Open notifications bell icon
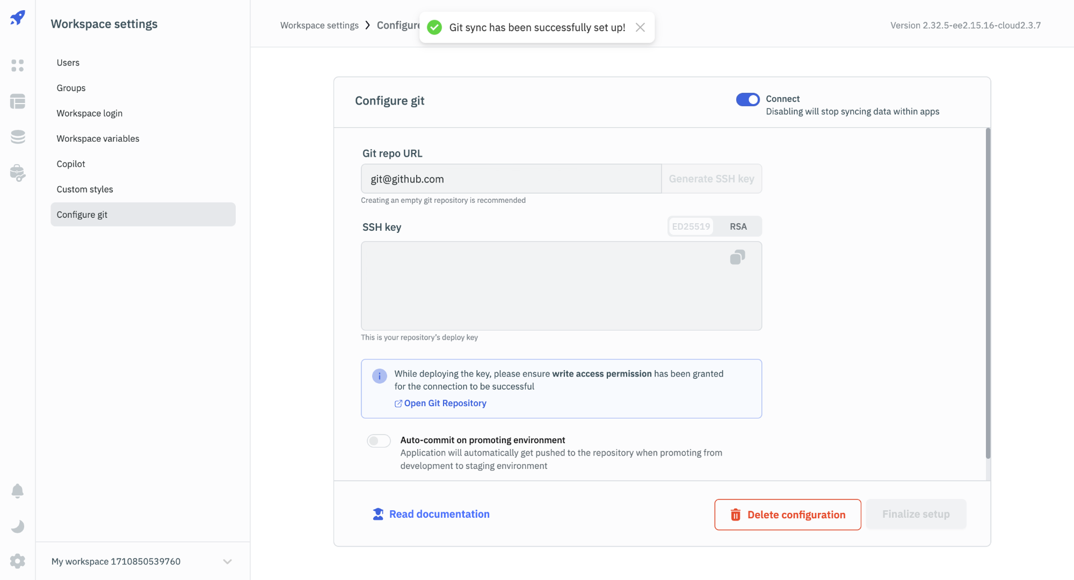Image resolution: width=1074 pixels, height=580 pixels. point(18,491)
